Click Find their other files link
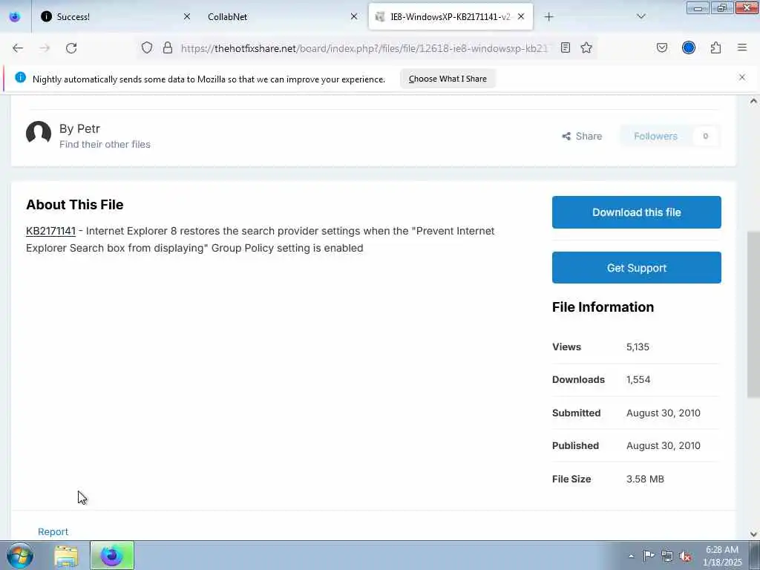This screenshot has width=760, height=570. click(x=105, y=144)
